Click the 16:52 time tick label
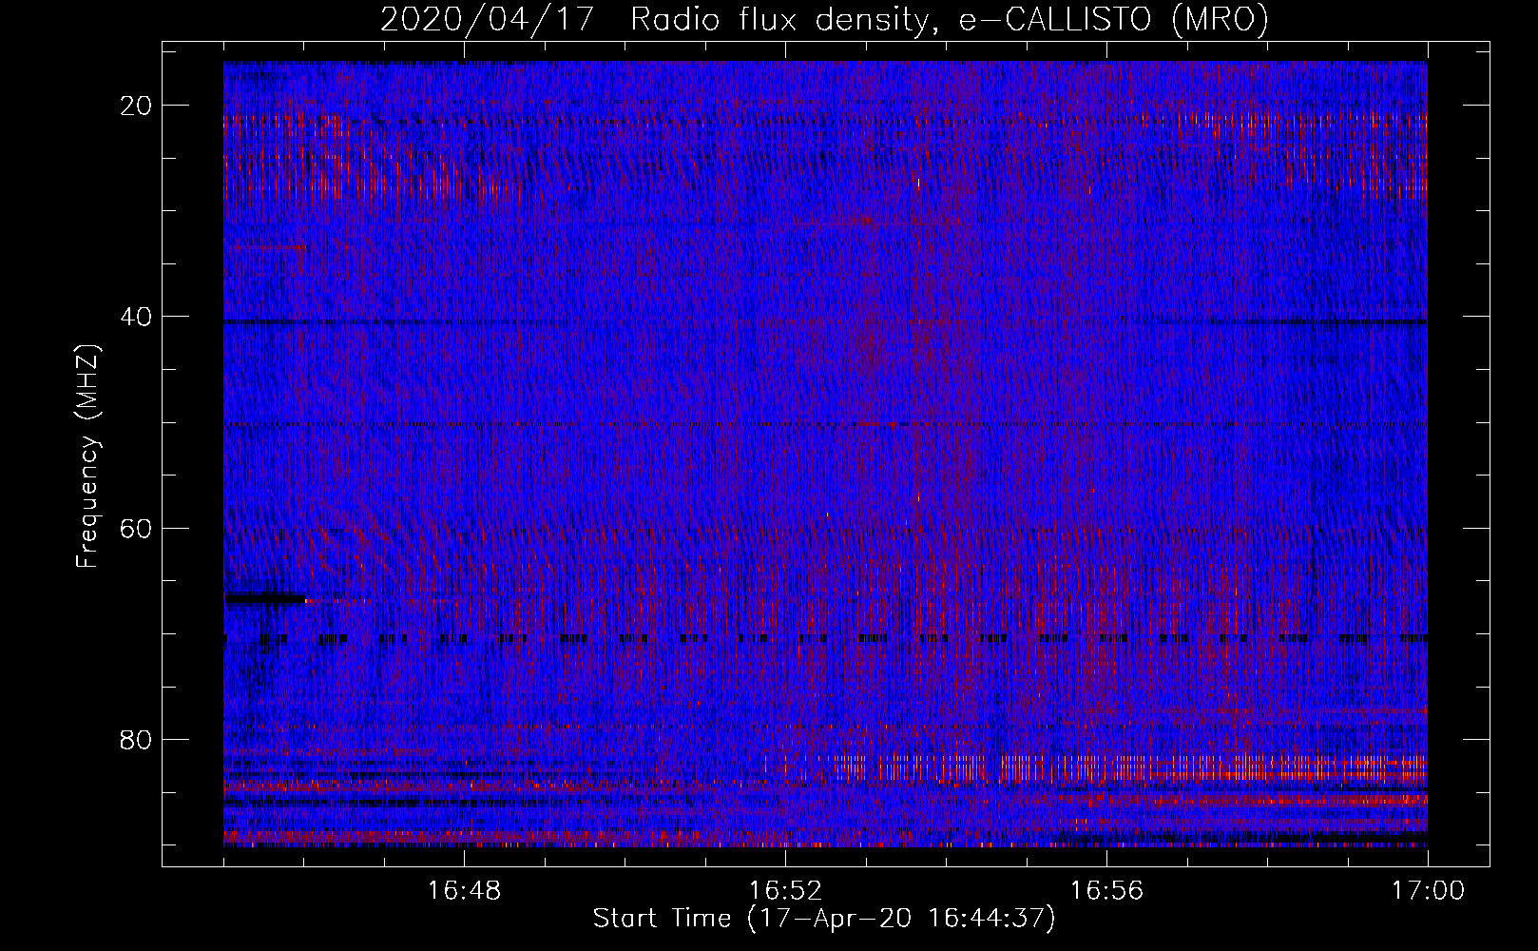 785,891
